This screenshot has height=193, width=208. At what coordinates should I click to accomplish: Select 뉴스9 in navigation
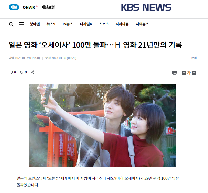click(x=51, y=24)
